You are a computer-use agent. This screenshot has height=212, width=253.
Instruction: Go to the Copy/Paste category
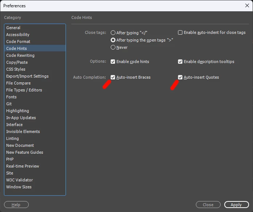click(35, 62)
